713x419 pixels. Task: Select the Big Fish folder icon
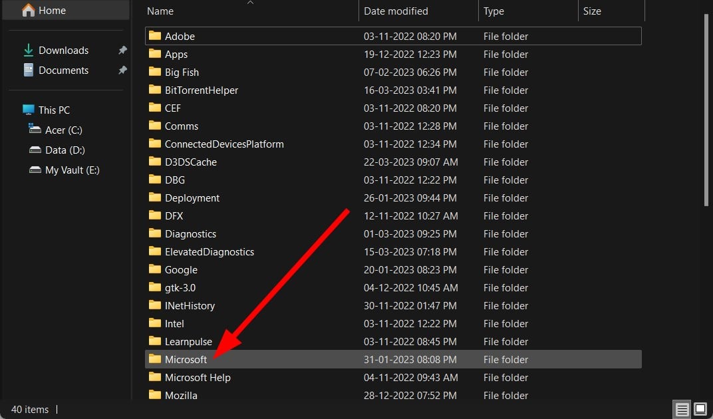(155, 71)
